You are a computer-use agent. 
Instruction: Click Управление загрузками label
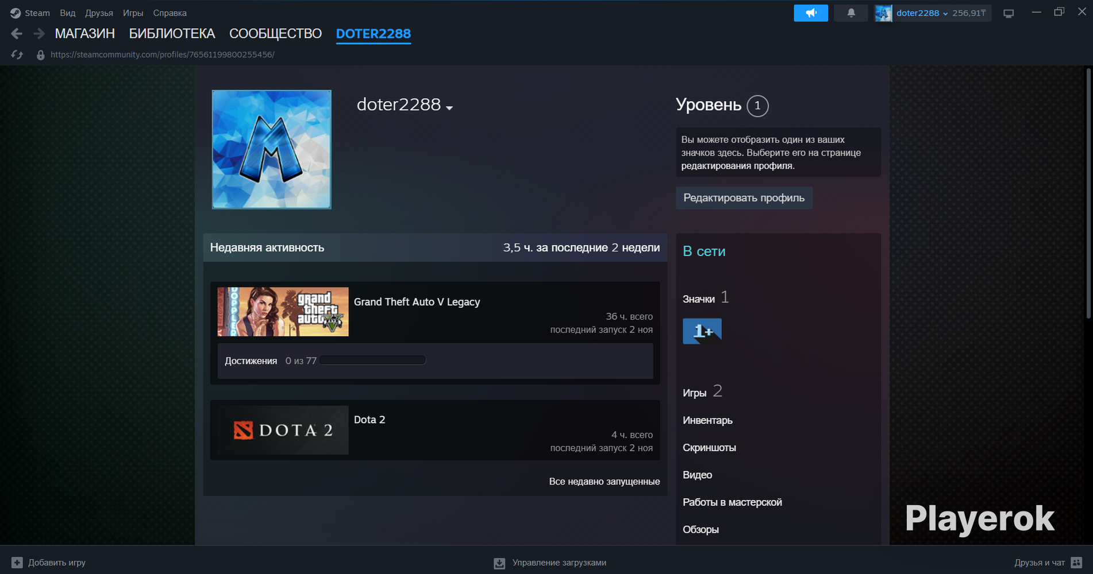pyautogui.click(x=559, y=563)
